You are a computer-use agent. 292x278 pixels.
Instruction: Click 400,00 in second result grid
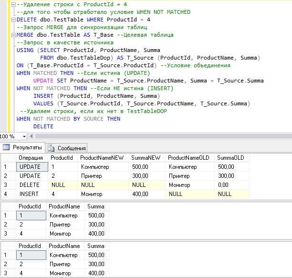point(97,234)
